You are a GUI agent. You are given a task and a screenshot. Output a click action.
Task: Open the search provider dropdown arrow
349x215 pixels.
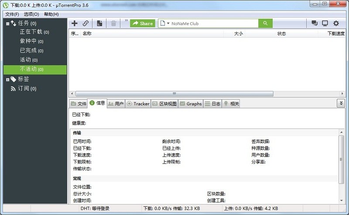point(167,23)
